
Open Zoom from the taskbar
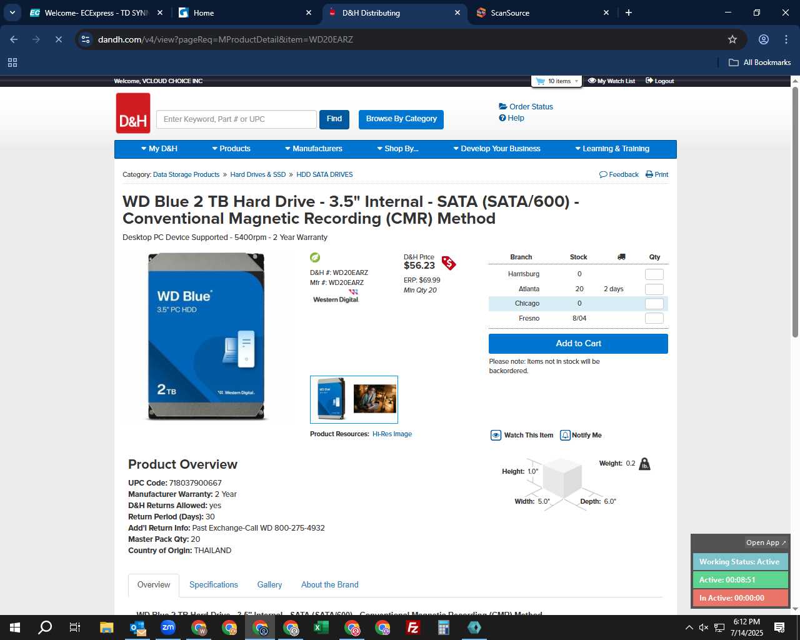click(168, 627)
